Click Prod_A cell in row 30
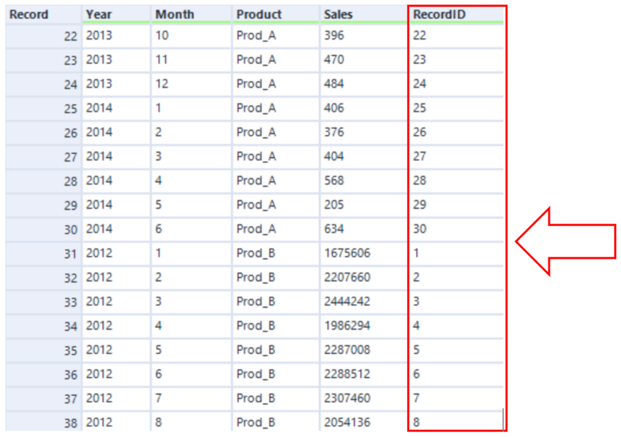The height and width of the screenshot is (437, 621). coord(275,229)
